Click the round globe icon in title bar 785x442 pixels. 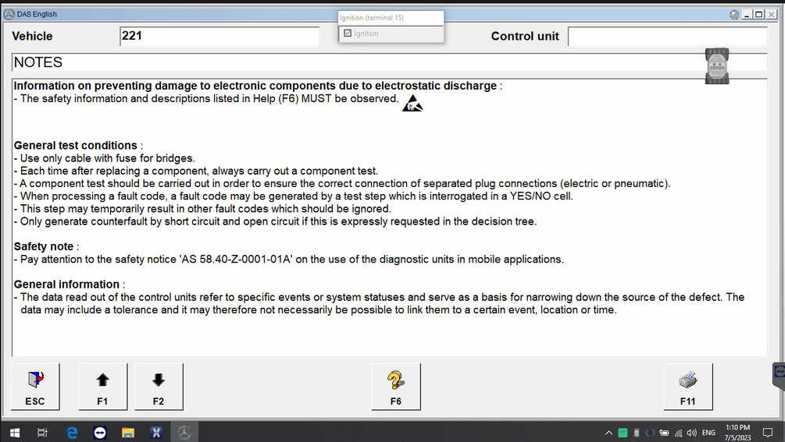(x=734, y=15)
